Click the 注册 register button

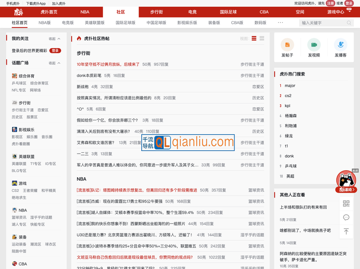330,3
